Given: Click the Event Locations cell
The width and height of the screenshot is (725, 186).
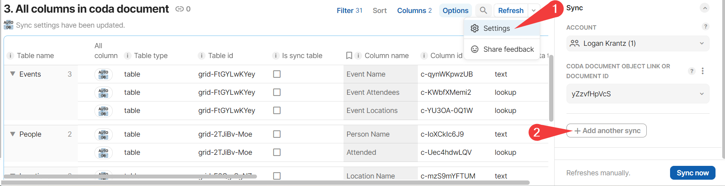Looking at the screenshot, I should pos(380,111).
